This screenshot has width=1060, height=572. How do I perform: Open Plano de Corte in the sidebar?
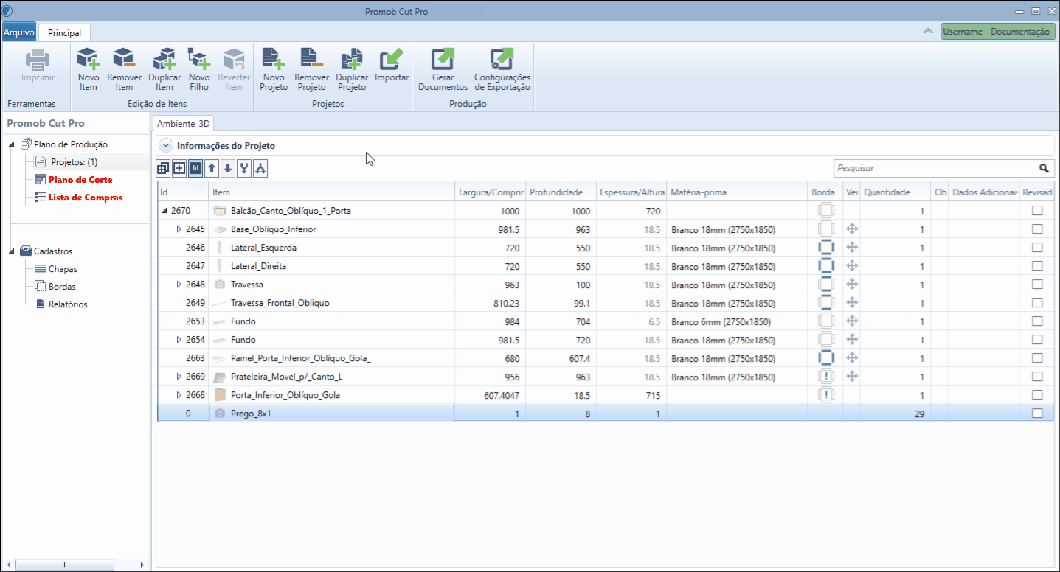tap(80, 180)
